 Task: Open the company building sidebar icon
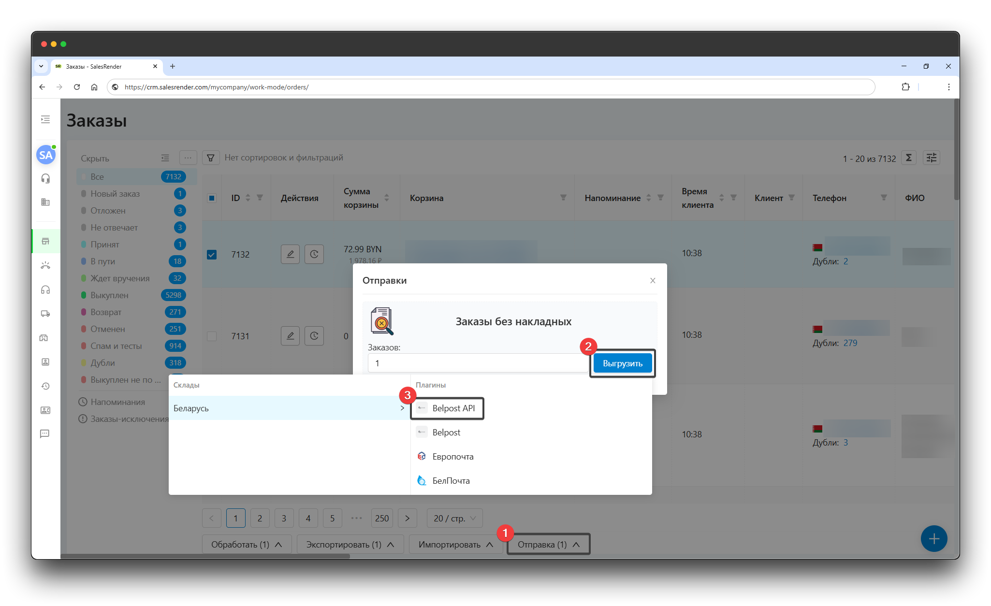tap(45, 202)
